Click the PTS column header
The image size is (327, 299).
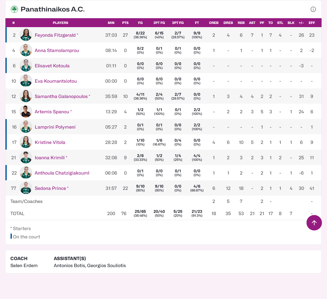[125, 23]
